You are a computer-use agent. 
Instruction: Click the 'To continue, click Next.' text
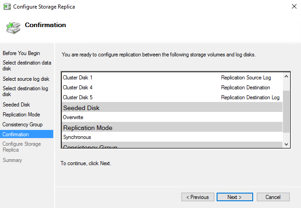(x=86, y=163)
